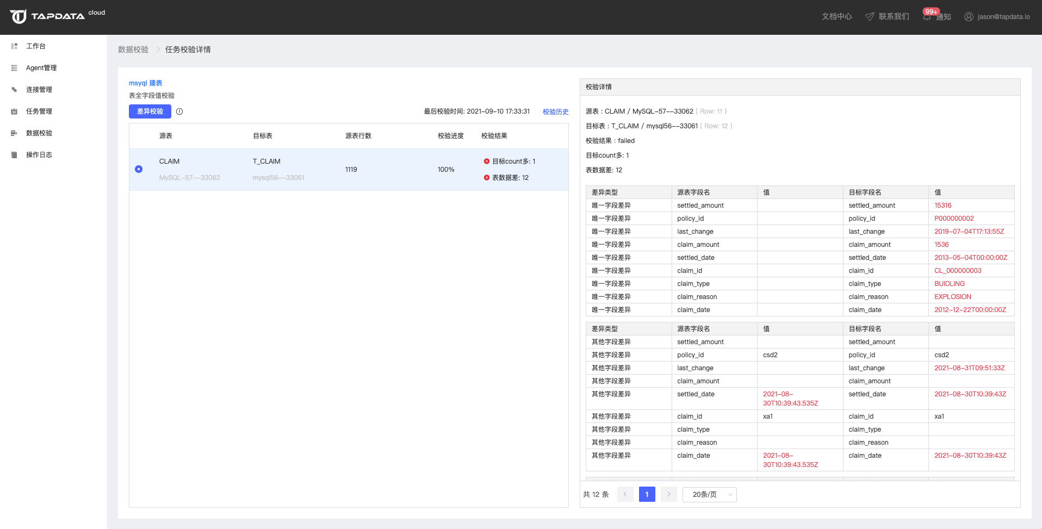The image size is (1042, 529).
Task: Click the Tapdata cloud logo
Action: click(x=47, y=16)
